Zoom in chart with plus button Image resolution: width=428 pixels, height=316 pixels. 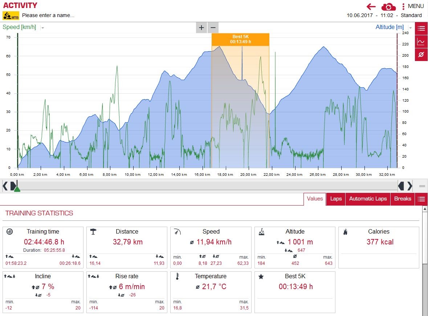[201, 28]
